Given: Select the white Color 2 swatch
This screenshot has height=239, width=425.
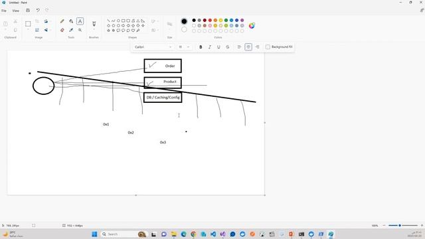Looking at the screenshot, I should click(x=184, y=29).
